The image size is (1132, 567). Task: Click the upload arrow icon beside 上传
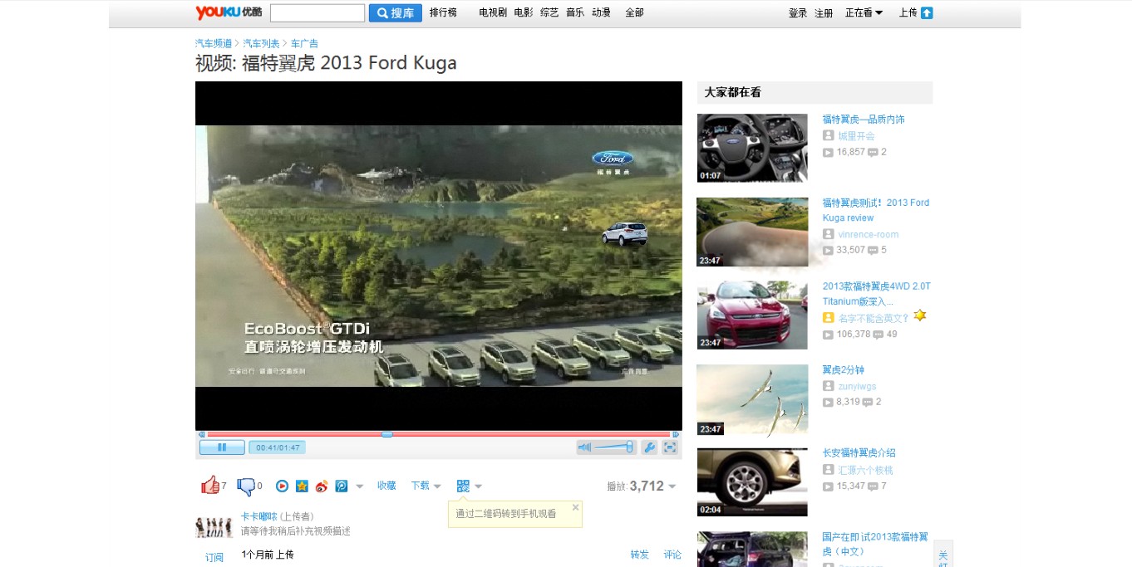927,12
